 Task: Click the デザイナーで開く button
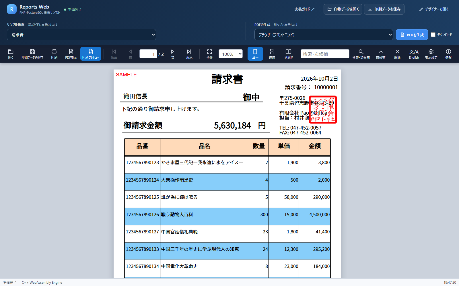[x=434, y=9]
